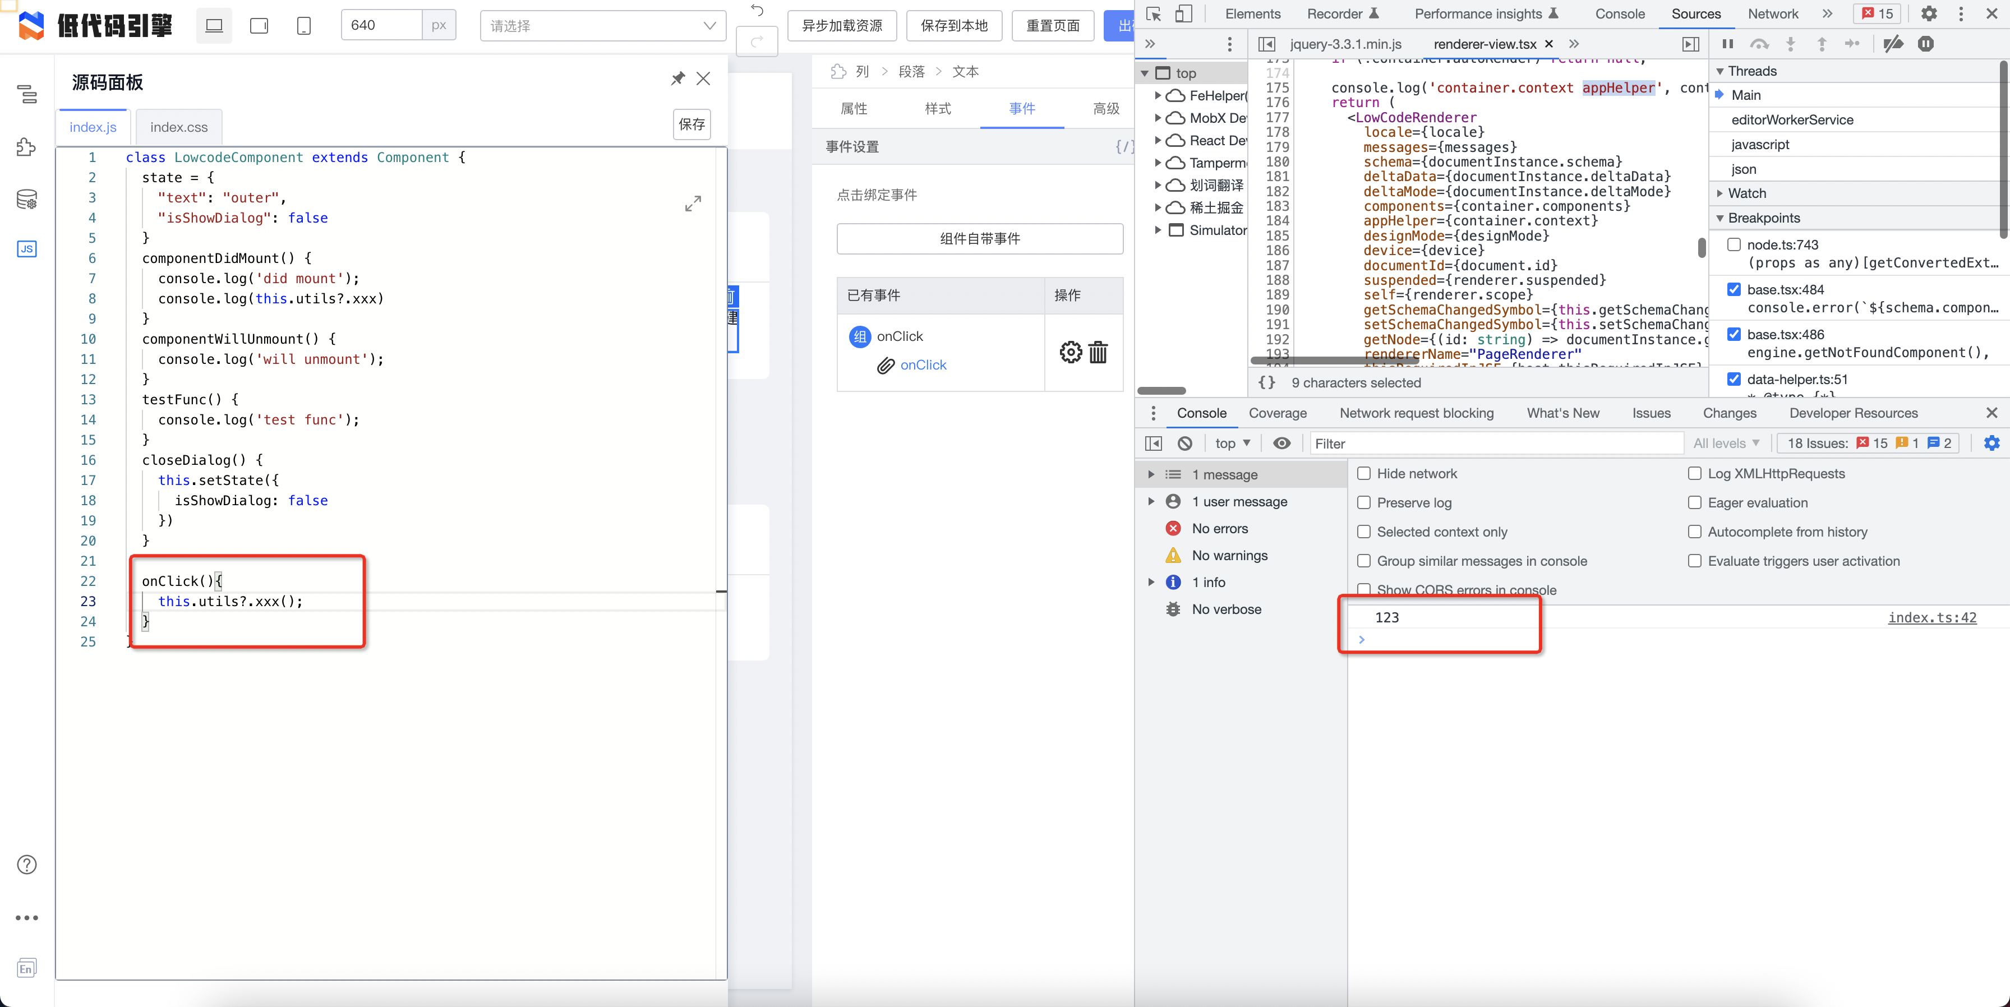Switch to mobile phone device preview
Image resolution: width=2010 pixels, height=1007 pixels.
[303, 26]
